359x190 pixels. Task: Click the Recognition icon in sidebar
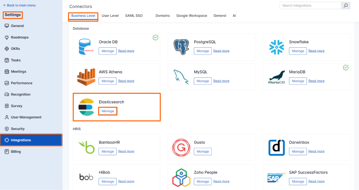coord(7,94)
